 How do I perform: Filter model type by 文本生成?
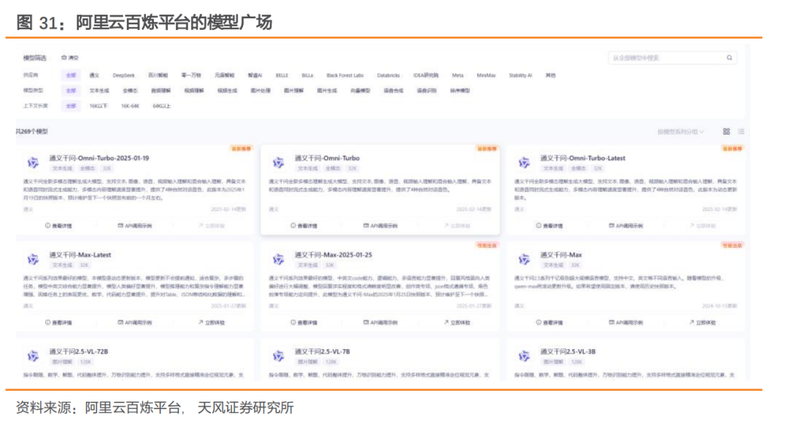99,91
